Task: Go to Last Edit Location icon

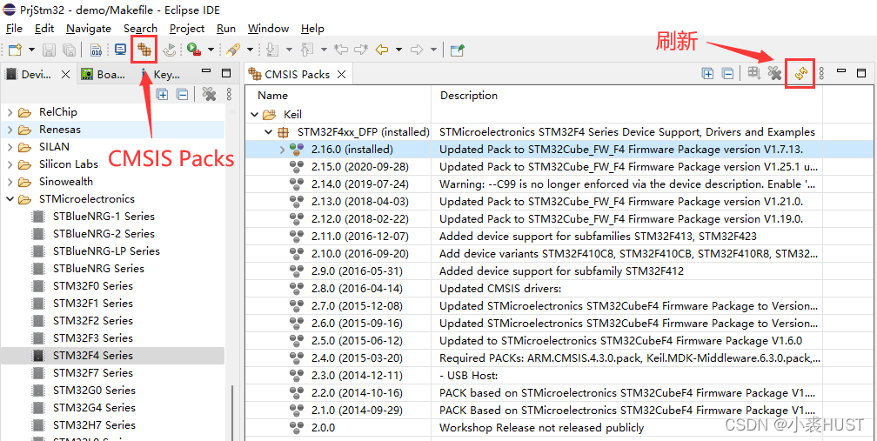Action: [341, 50]
